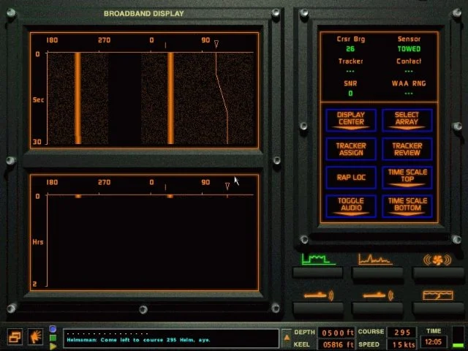Open SELECT ARRAY sensor chooser
This screenshot has height=351, width=468.
407,119
